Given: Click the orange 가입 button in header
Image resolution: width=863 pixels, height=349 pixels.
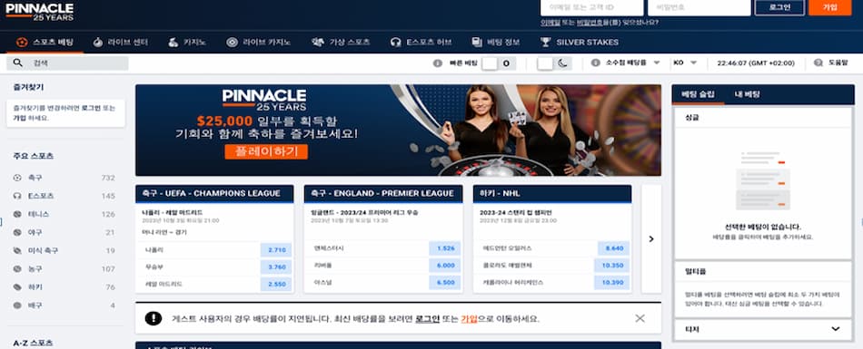Looking at the screenshot, I should (x=829, y=7).
